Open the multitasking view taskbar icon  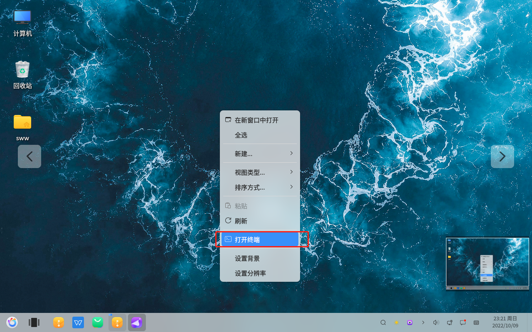pos(34,322)
